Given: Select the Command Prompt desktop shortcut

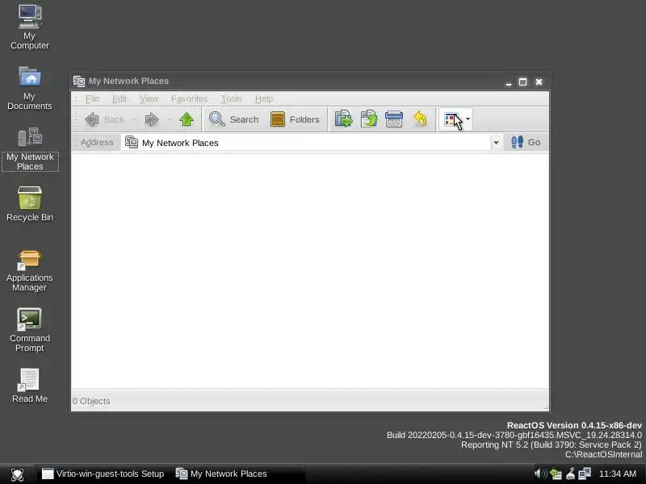Looking at the screenshot, I should tap(30, 331).
